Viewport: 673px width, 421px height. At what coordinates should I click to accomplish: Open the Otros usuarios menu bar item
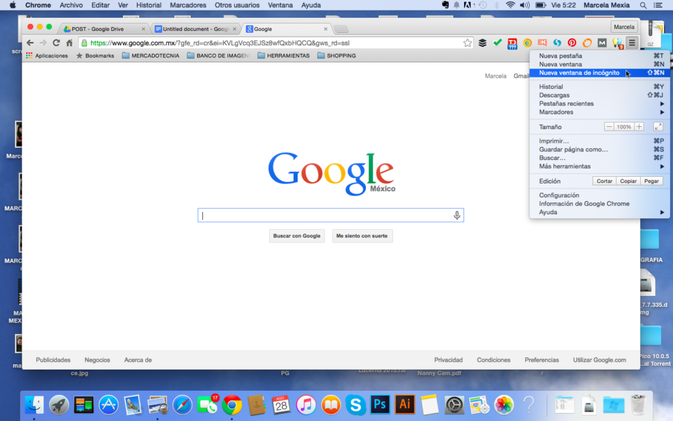pos(237,5)
